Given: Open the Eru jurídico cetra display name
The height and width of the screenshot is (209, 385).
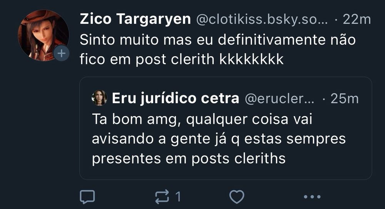Looking at the screenshot, I should tap(175, 99).
